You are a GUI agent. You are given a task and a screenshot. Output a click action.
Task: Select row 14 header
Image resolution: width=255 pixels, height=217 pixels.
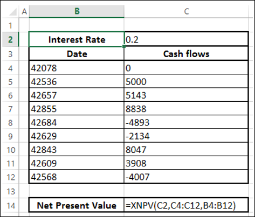pos(10,205)
